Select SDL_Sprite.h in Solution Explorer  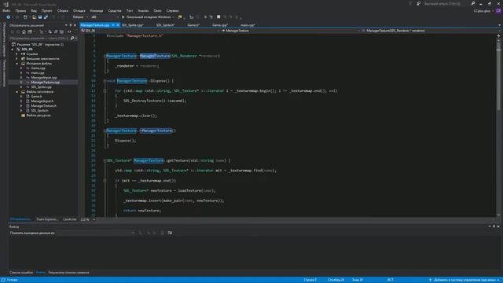pyautogui.click(x=40, y=110)
